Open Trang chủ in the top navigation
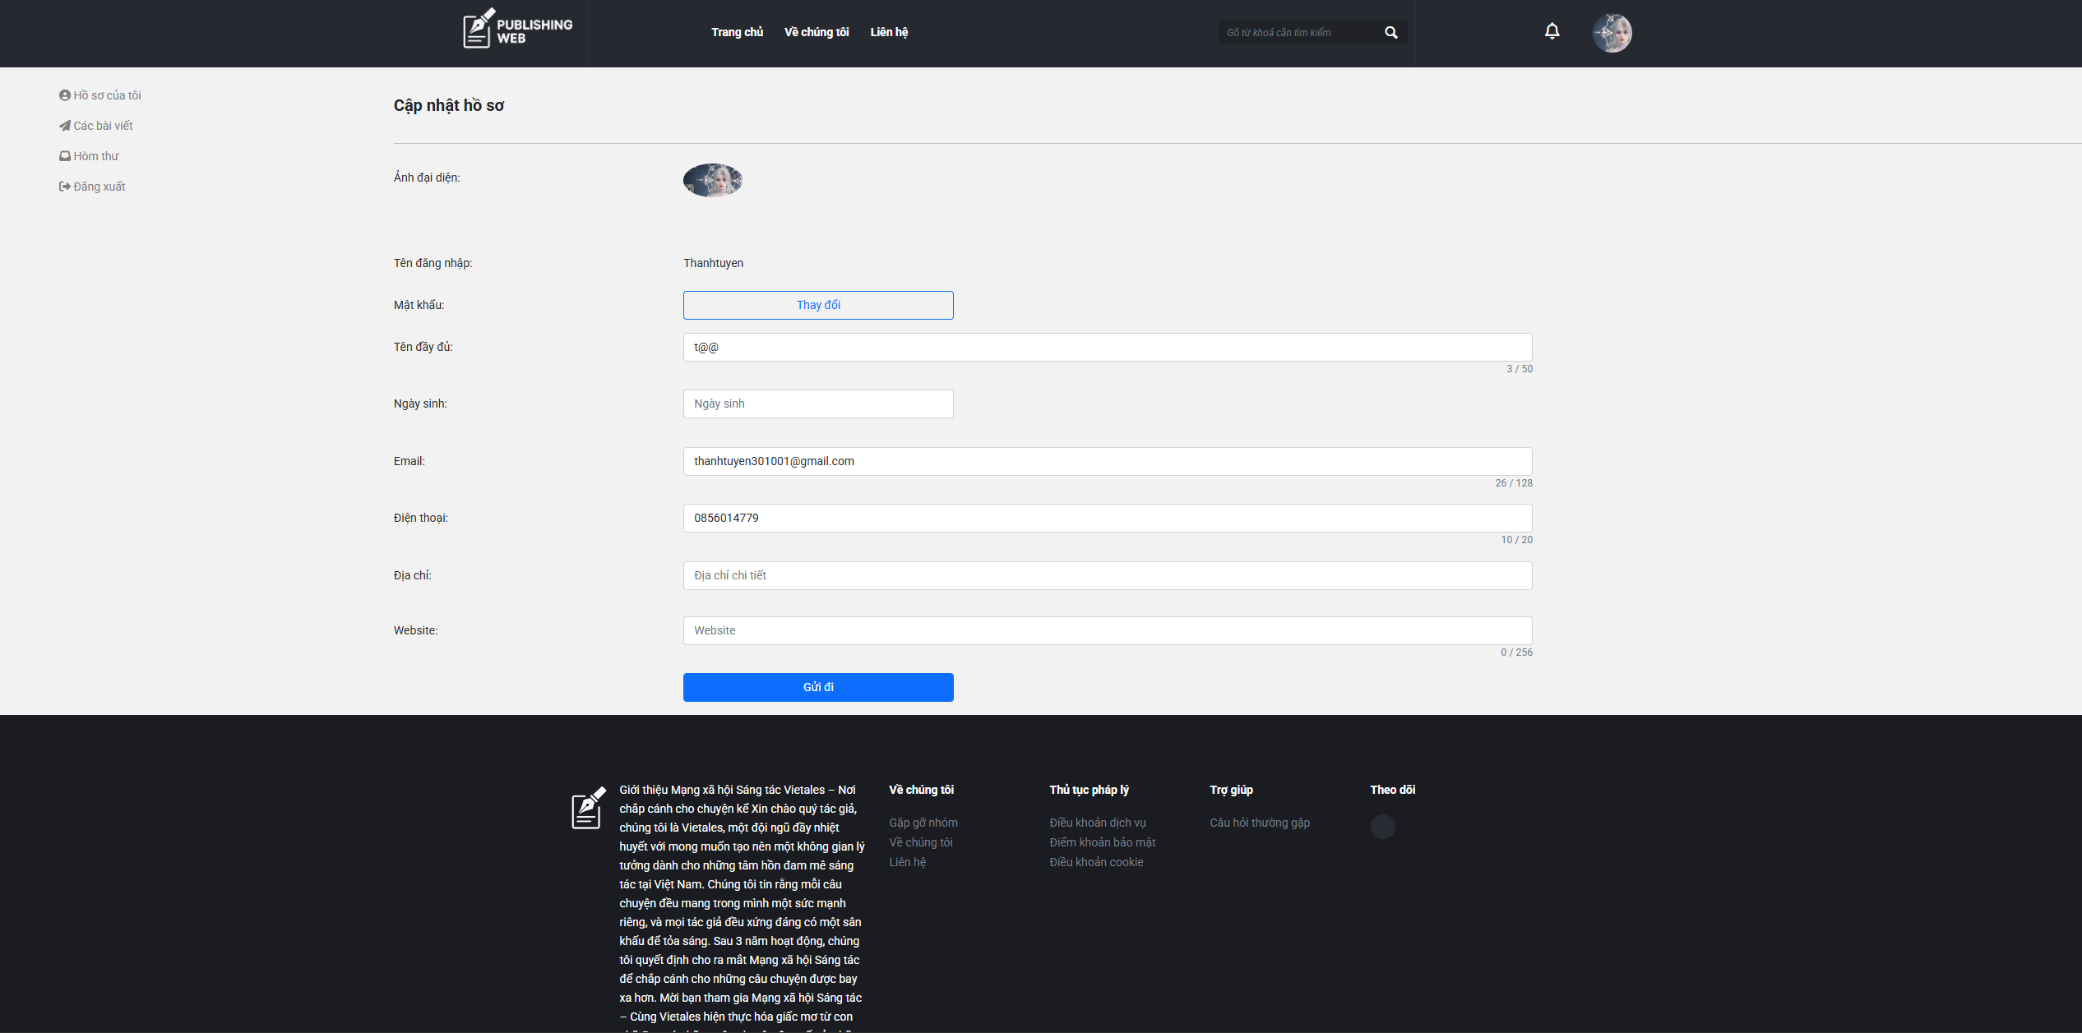 737,32
